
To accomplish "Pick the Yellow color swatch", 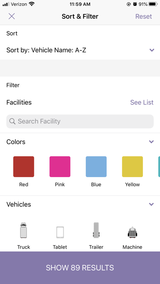I will [x=133, y=166].
